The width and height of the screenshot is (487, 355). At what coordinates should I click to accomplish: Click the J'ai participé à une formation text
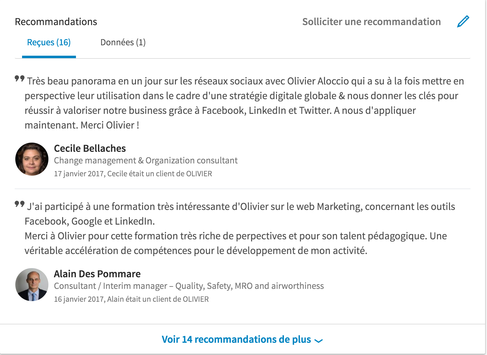[x=240, y=214]
